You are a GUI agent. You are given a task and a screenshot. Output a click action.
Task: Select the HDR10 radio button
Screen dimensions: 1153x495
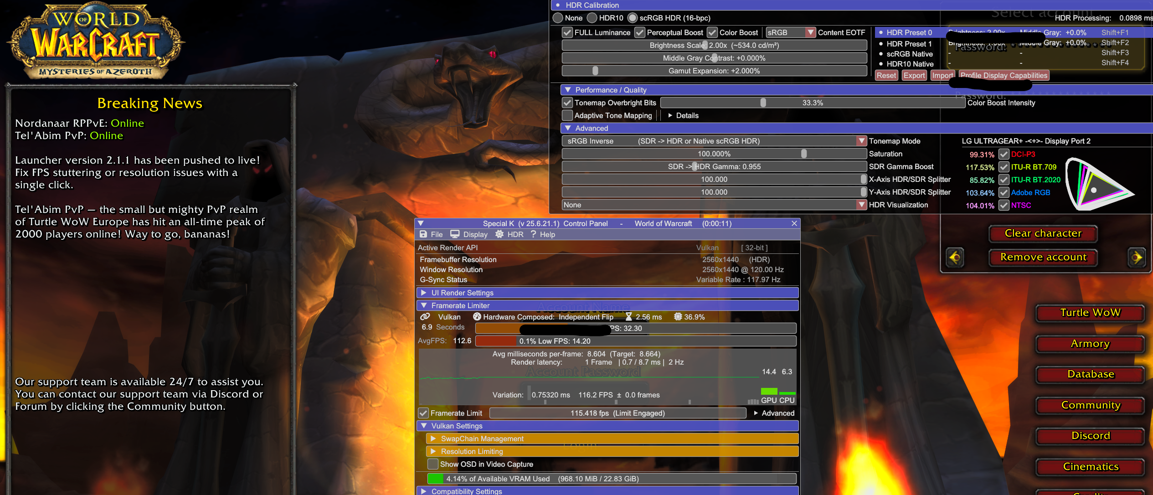(592, 18)
